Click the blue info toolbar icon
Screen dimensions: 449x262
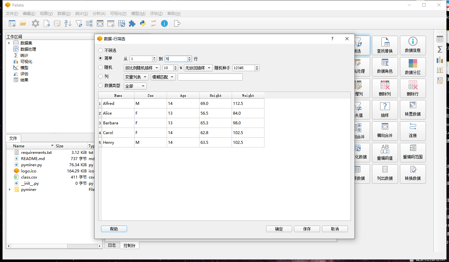click(x=164, y=23)
